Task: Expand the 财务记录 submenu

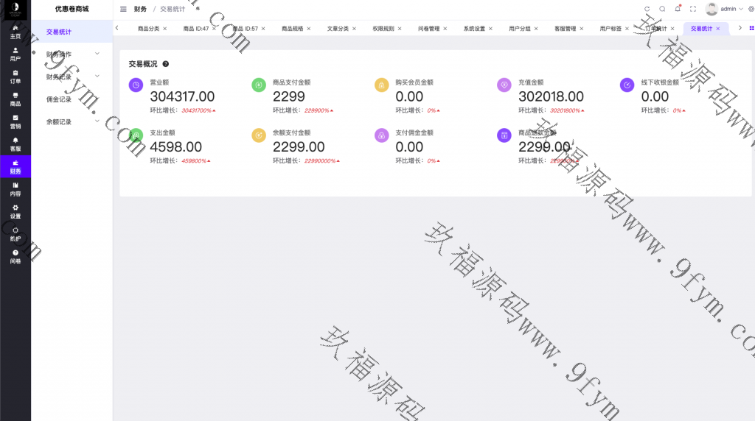Action: point(72,77)
